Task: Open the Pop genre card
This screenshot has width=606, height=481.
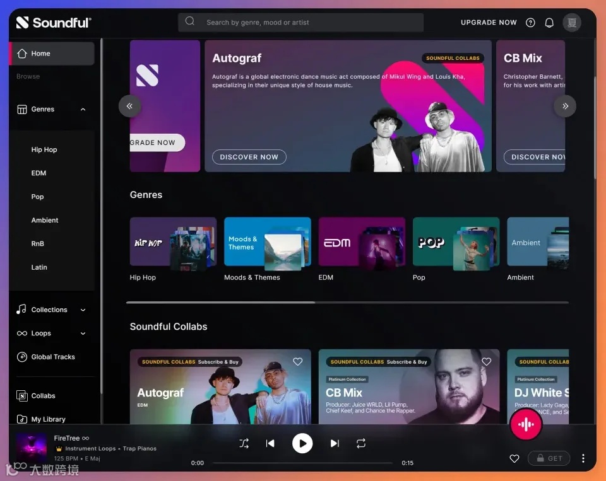Action: click(456, 244)
